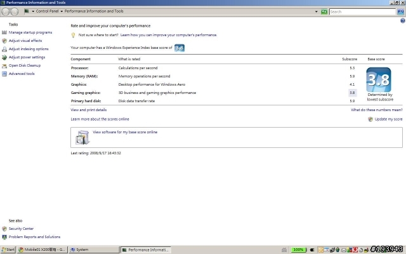Image resolution: width=406 pixels, height=254 pixels.
Task: Click Calculations per second text
Action: [x=138, y=68]
